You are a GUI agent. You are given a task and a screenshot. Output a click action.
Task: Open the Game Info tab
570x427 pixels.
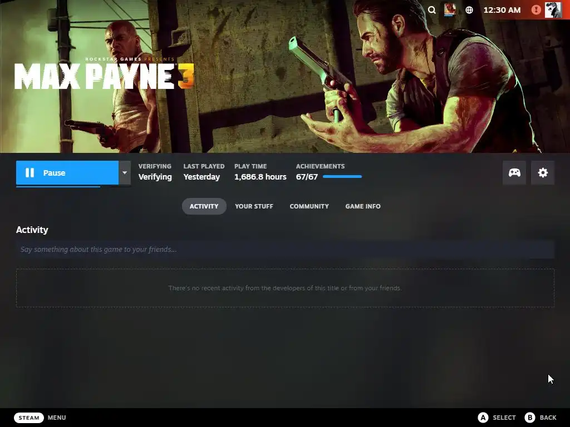363,206
